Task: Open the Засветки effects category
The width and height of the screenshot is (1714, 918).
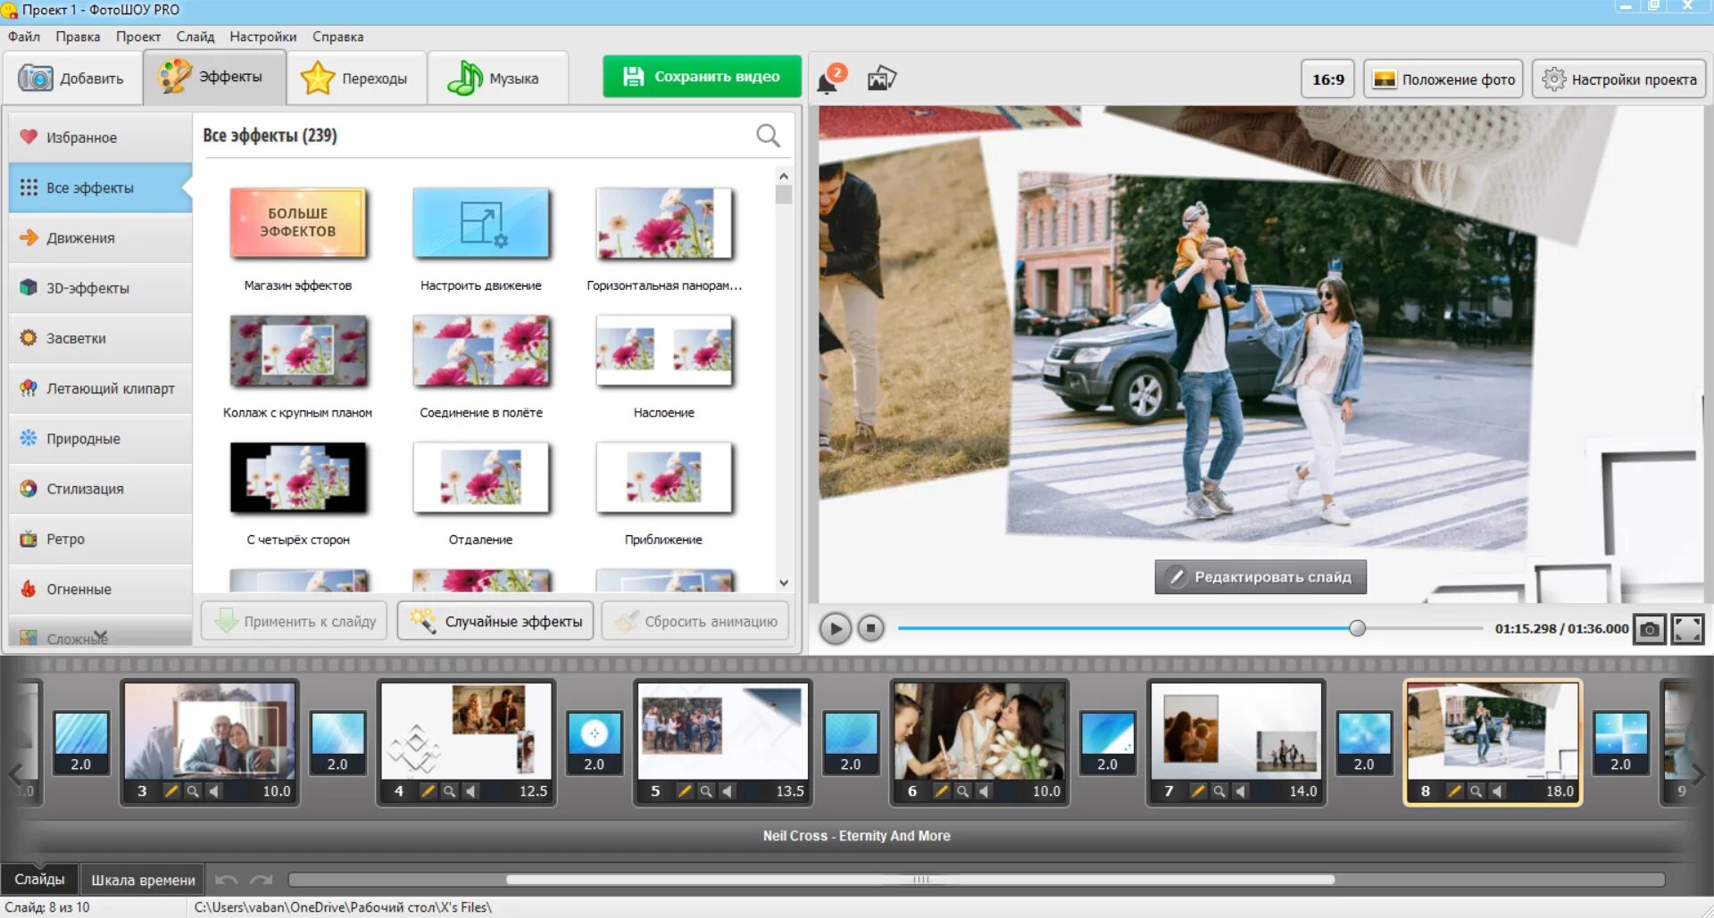Action: 101,338
